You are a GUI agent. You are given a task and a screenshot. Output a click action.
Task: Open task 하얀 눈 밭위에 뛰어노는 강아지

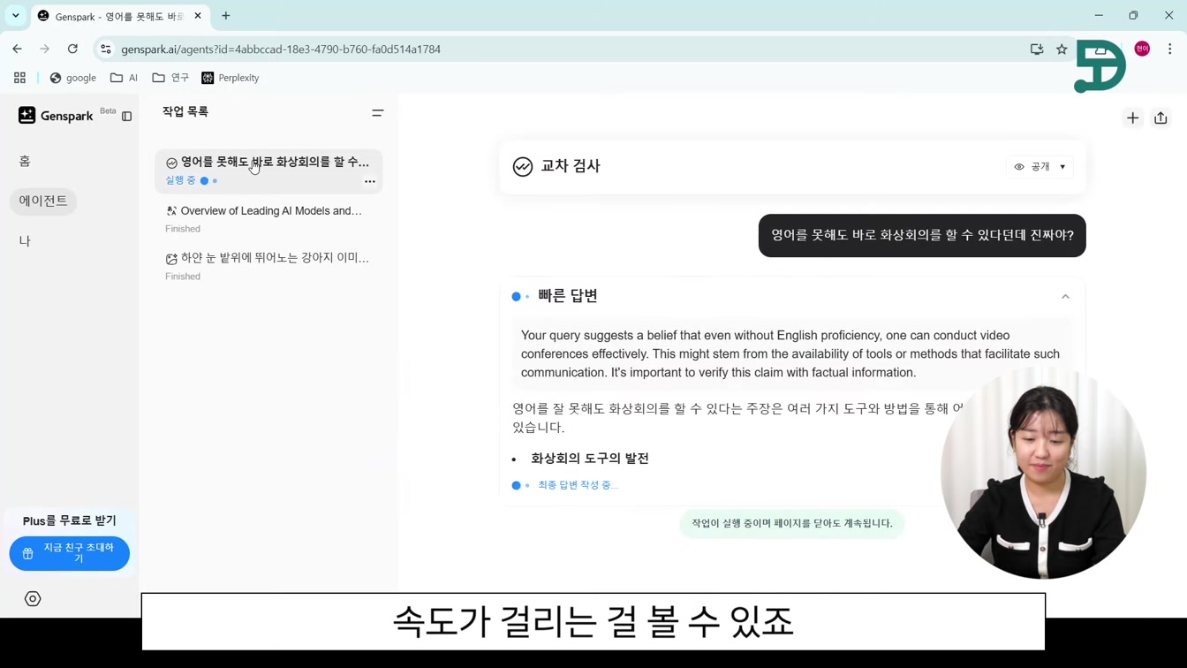coord(268,267)
